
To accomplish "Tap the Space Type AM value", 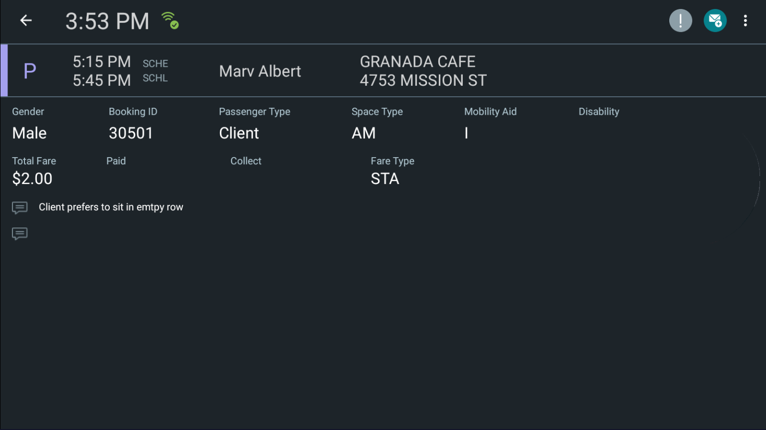I will (x=364, y=133).
